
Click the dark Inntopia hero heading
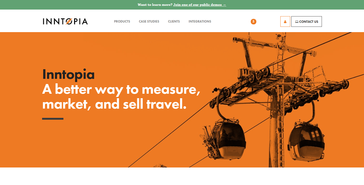68,74
